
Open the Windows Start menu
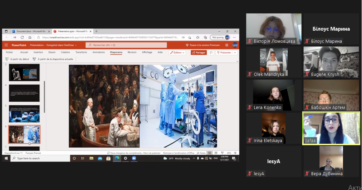coord(6,158)
